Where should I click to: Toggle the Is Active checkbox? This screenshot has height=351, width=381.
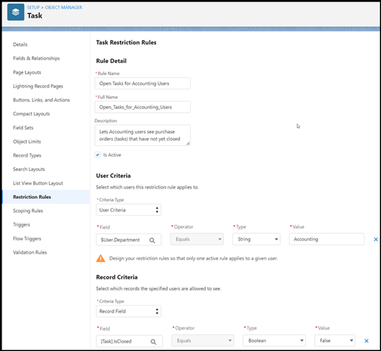tap(98, 154)
